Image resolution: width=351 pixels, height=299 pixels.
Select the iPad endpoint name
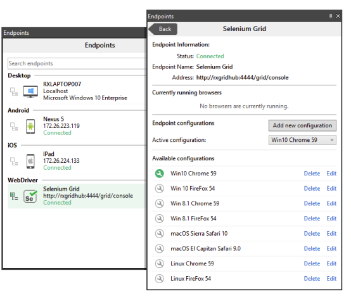click(49, 154)
